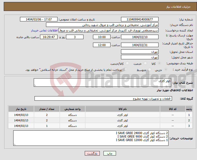Click the کد کالا column header
The image size is (197, 160).
tap(173, 109)
